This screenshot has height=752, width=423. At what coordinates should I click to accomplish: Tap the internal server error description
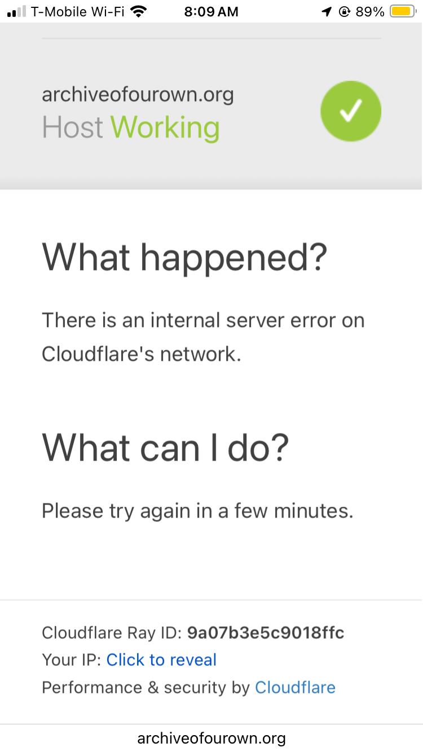[x=203, y=337]
